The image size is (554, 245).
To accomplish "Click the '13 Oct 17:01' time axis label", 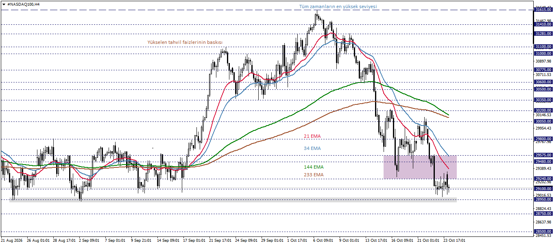I will click(x=377, y=241).
